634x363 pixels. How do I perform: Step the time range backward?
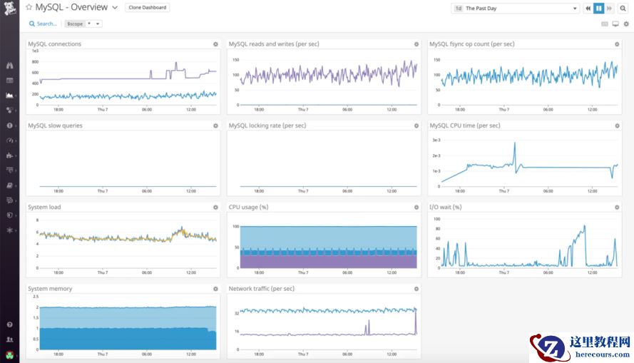[588, 9]
